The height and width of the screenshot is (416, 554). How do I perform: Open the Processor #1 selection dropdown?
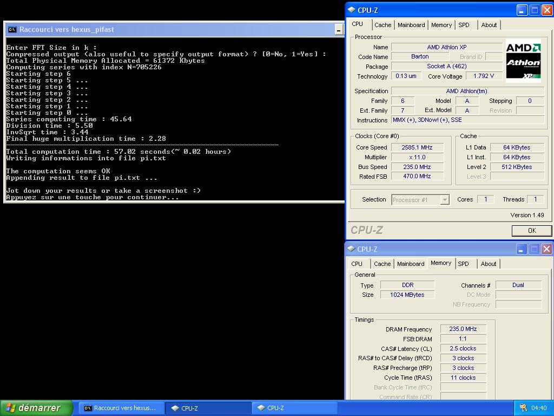point(420,200)
